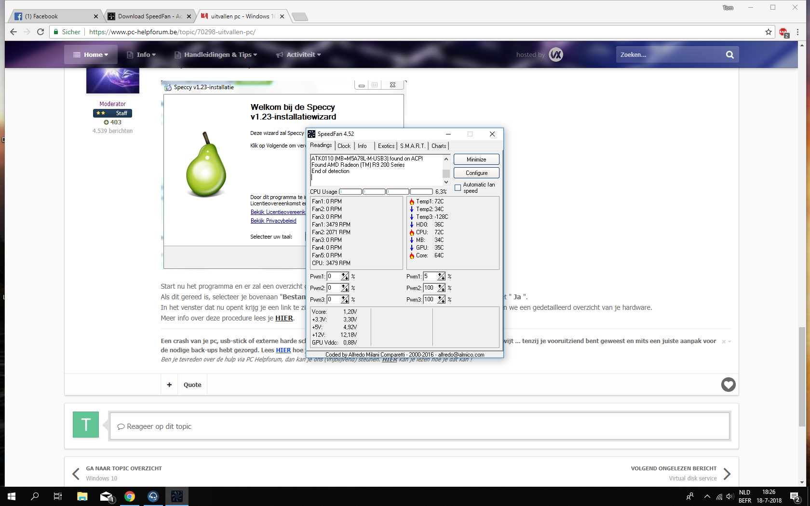810x506 pixels.
Task: Click the plus multiquote icon beside Quote
Action: (169, 385)
